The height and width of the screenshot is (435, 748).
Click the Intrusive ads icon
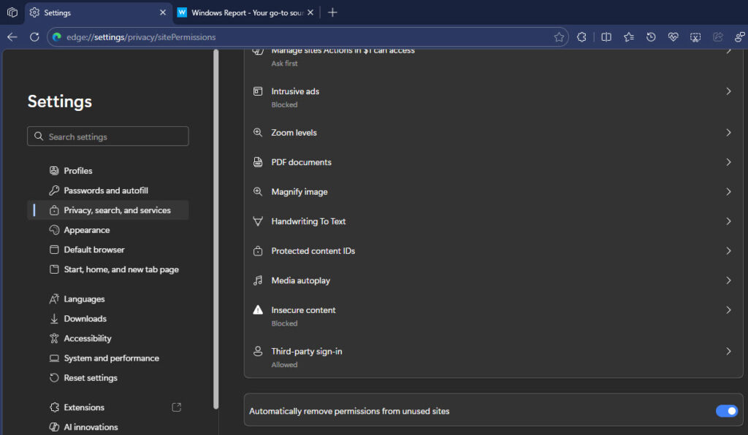coord(258,91)
